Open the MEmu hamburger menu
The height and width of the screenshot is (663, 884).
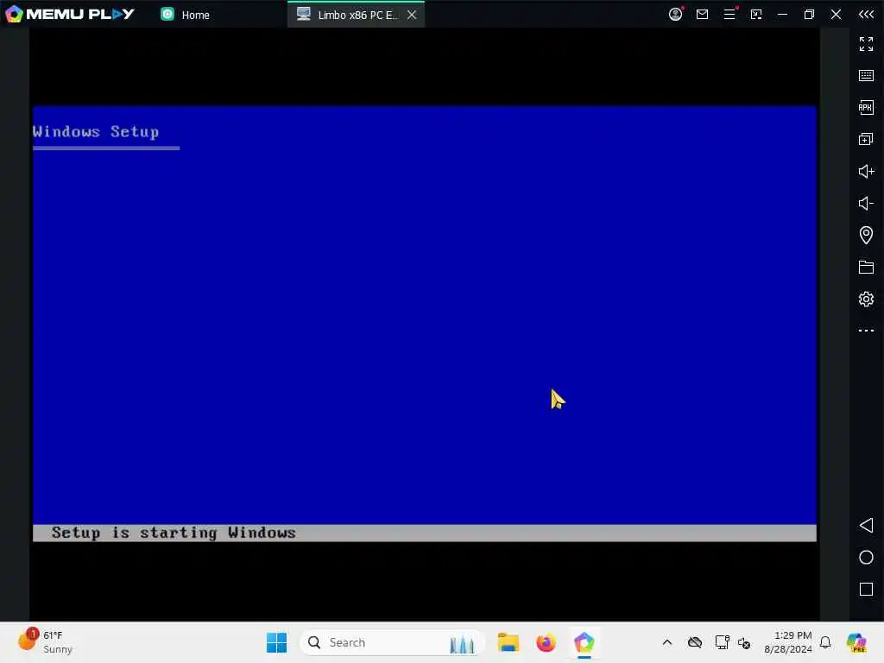point(729,14)
